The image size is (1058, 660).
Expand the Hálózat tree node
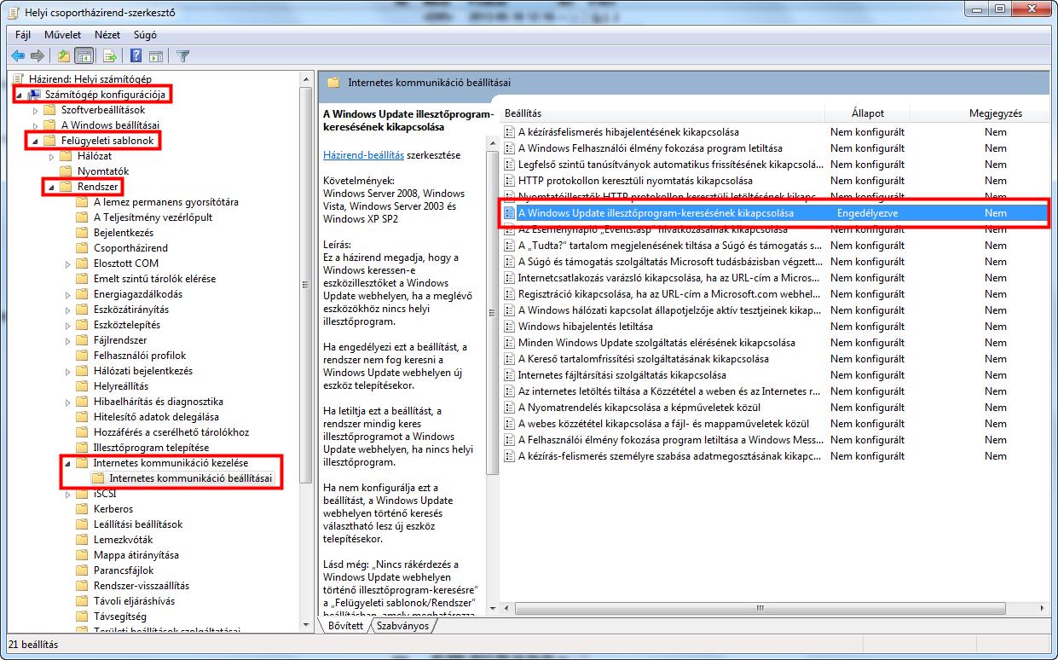[x=52, y=156]
